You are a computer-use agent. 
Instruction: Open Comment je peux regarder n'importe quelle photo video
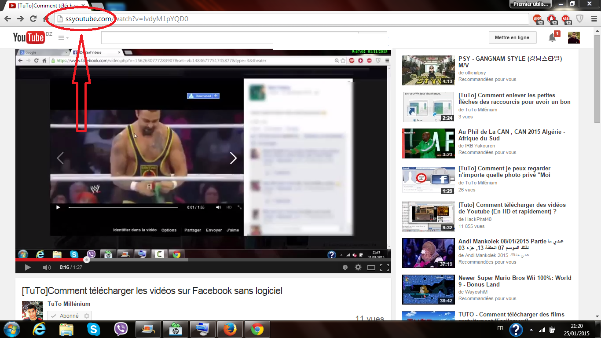[504, 172]
